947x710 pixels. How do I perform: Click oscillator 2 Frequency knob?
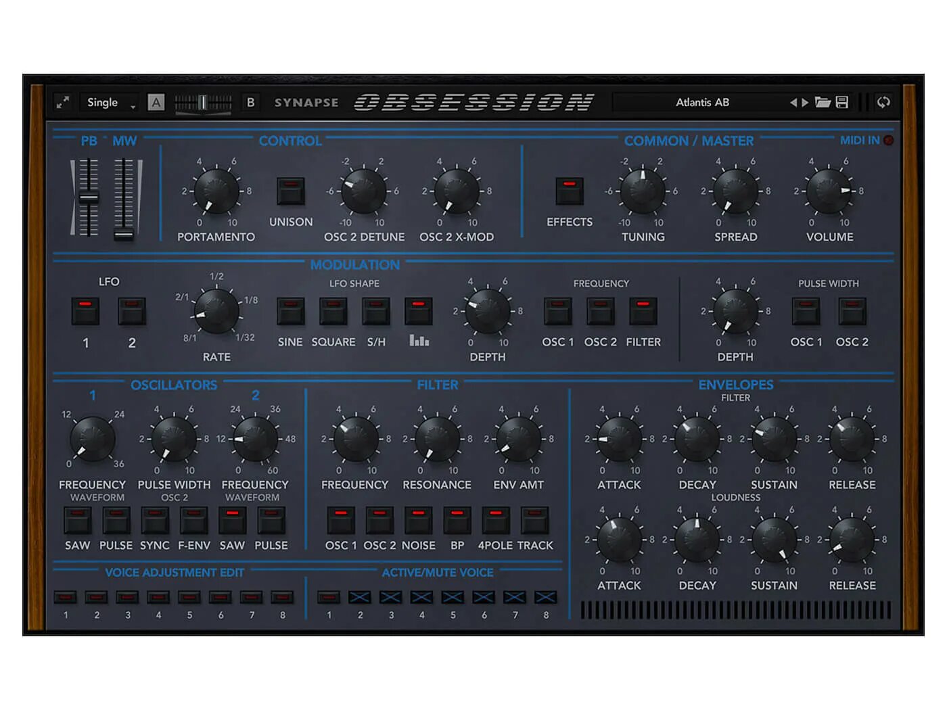tap(255, 439)
